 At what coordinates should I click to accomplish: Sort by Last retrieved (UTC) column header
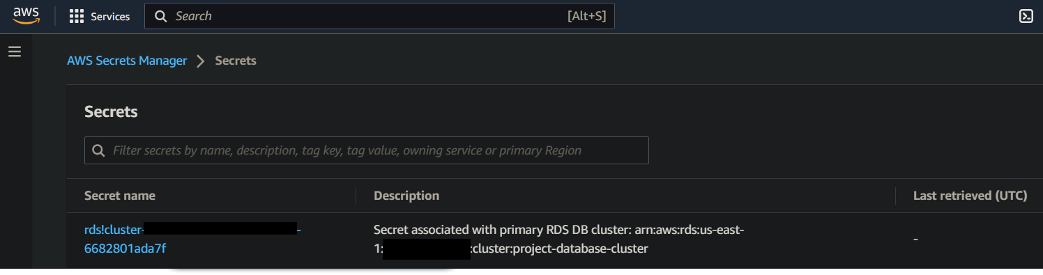click(970, 196)
